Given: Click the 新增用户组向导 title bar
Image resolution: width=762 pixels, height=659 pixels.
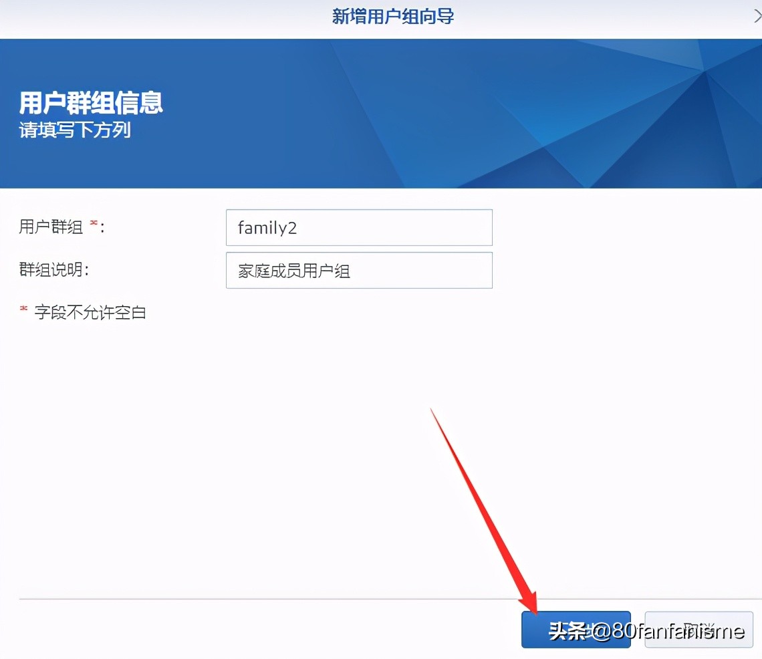Looking at the screenshot, I should [393, 15].
